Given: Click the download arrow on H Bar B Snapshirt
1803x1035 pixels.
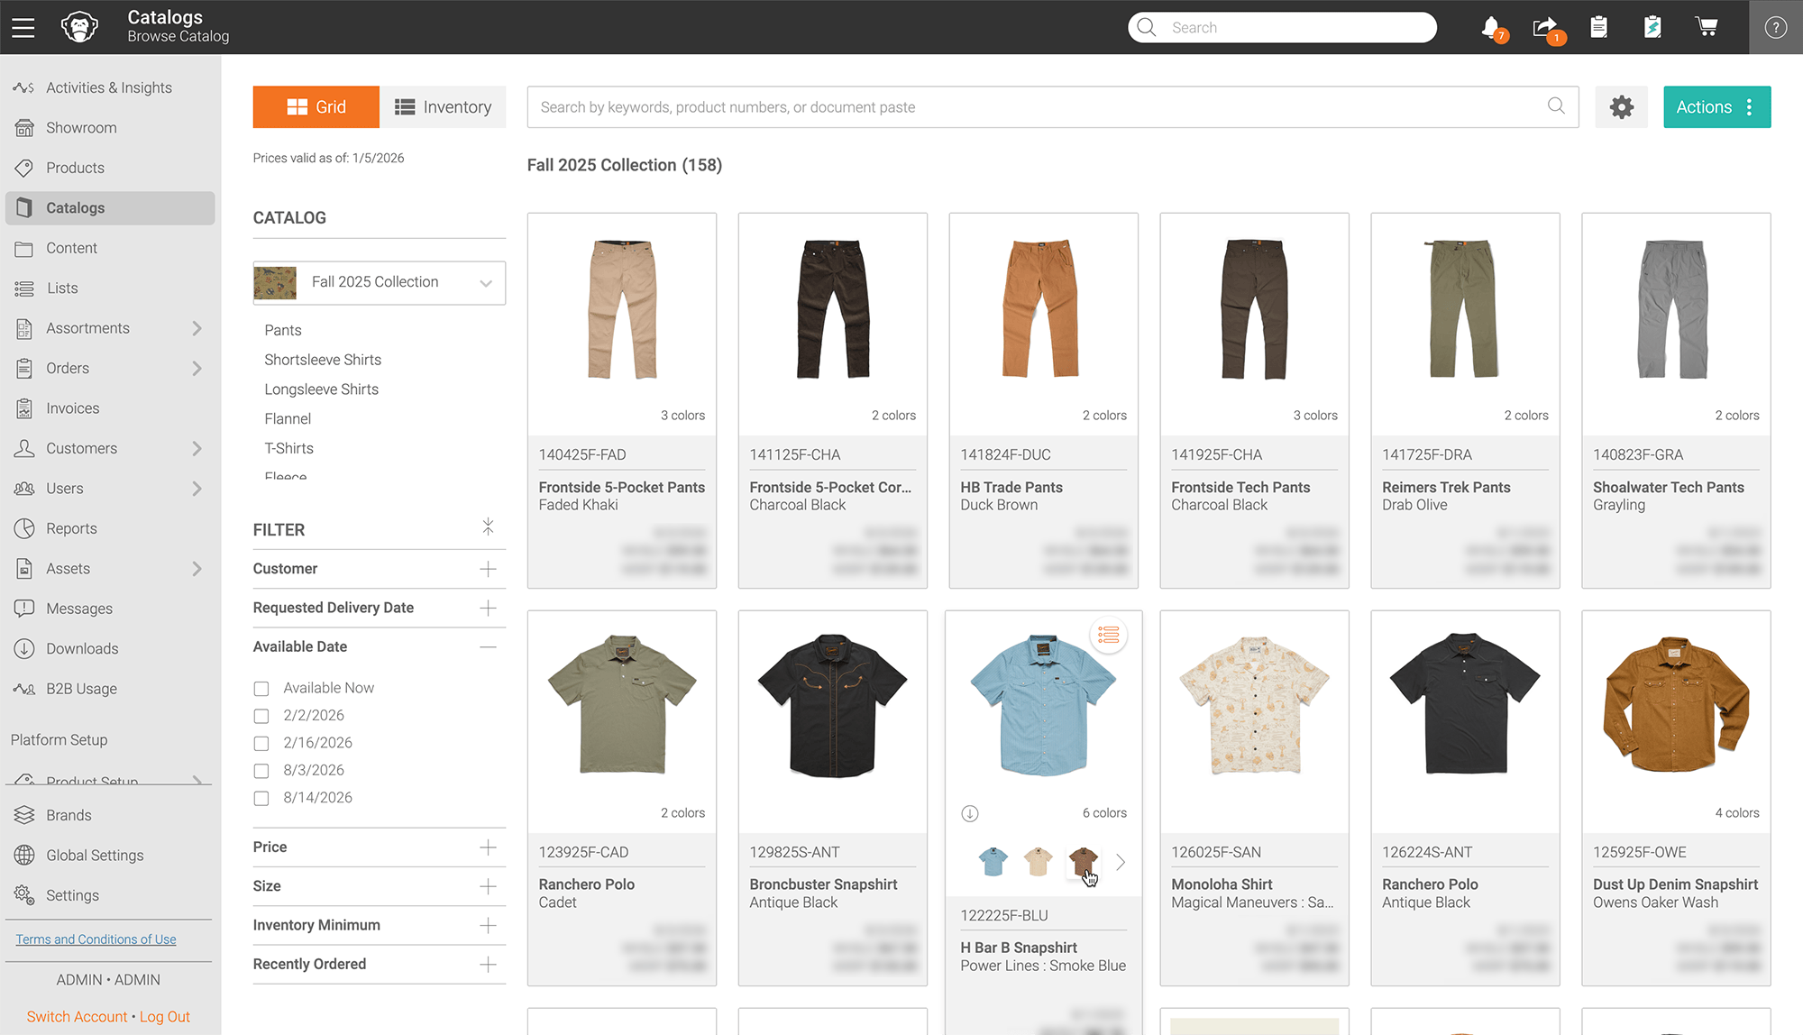Looking at the screenshot, I should pyautogui.click(x=970, y=812).
